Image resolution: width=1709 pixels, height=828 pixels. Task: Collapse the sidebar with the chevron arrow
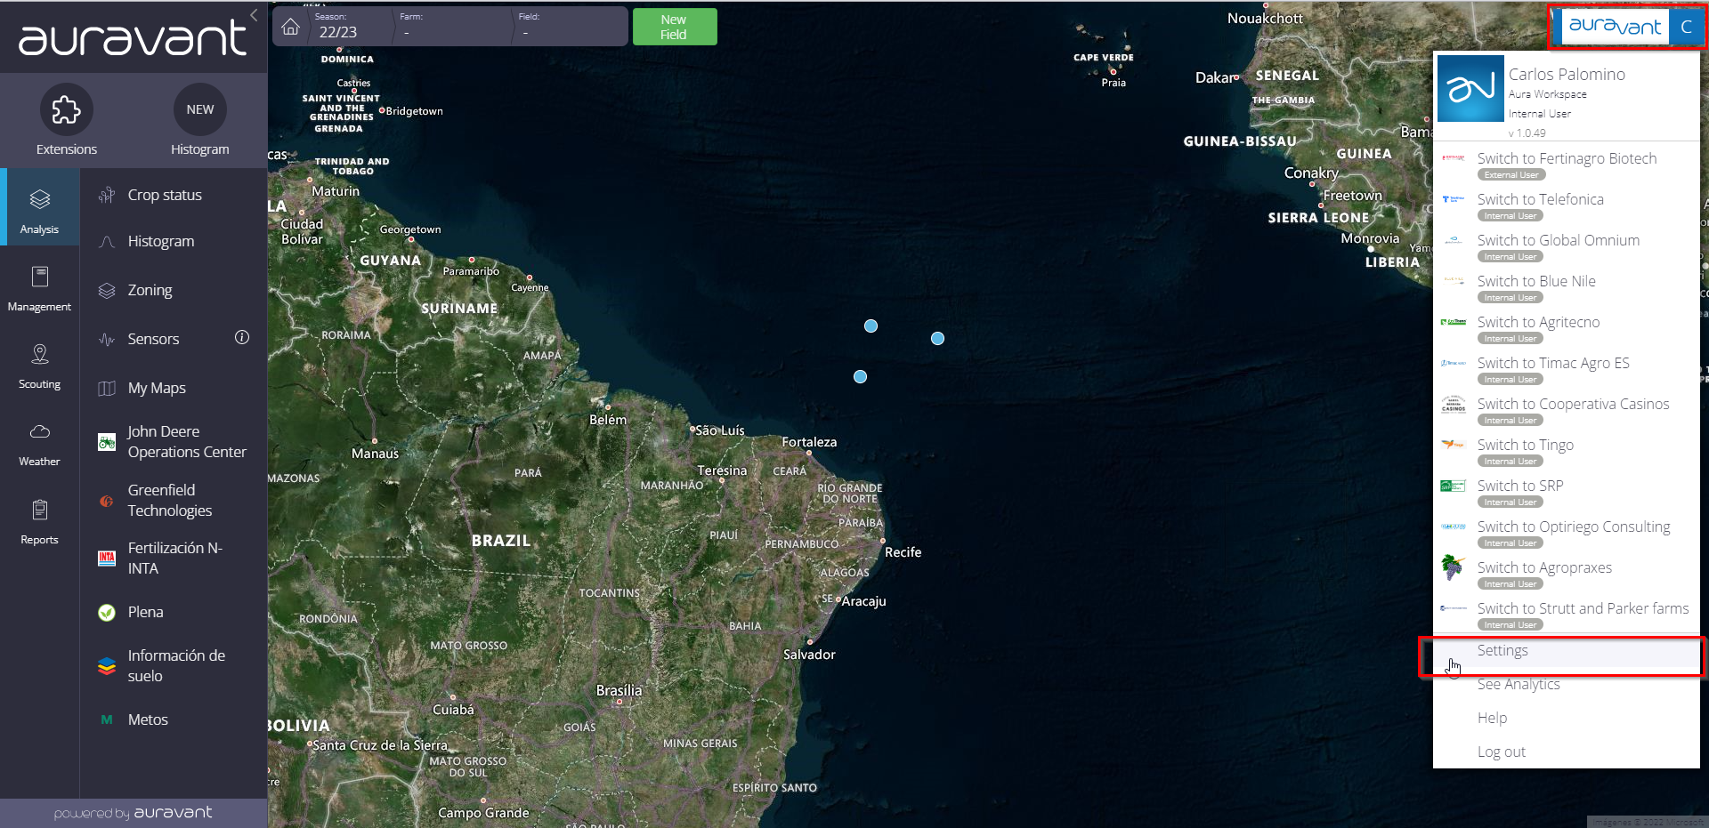coord(254,15)
